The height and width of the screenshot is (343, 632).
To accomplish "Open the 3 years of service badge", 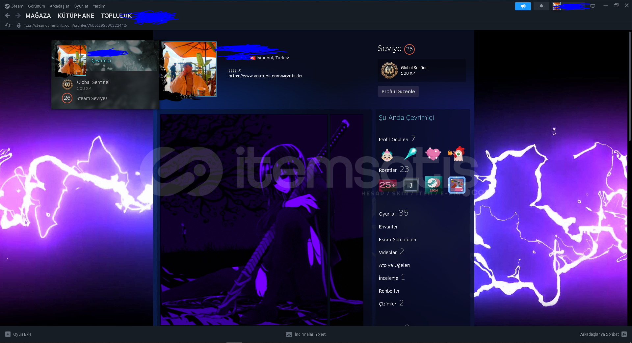I will coord(410,185).
